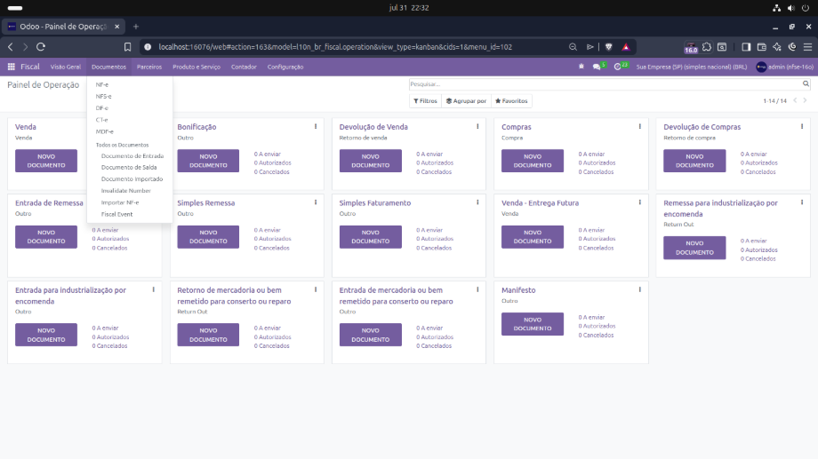The height and width of the screenshot is (459, 818).
Task: Click the debug bug icon in navbar
Action: (x=581, y=67)
